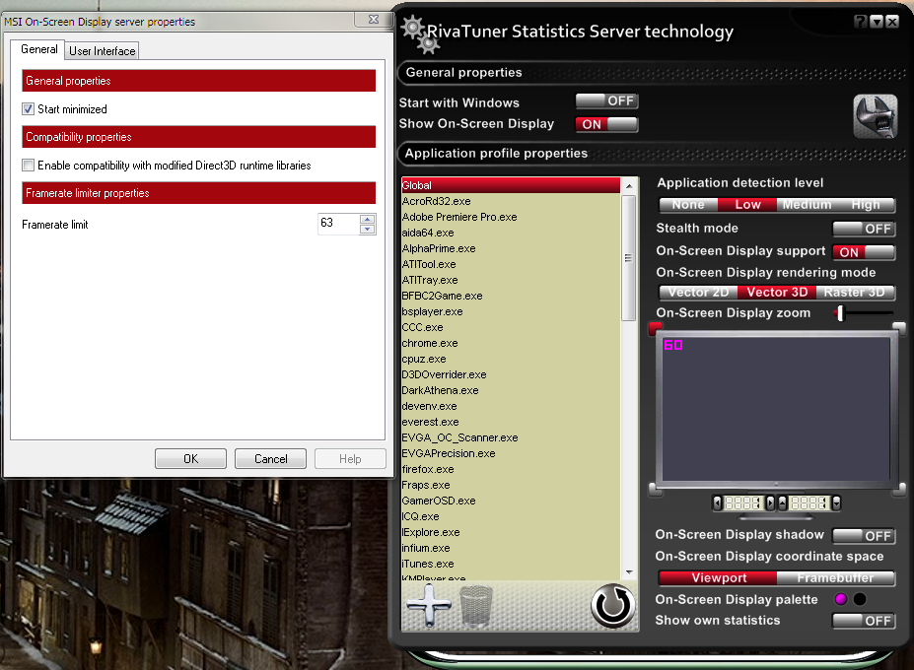This screenshot has height=670, width=914.
Task: Select BFBC2Game.exe profile
Action: 511,296
